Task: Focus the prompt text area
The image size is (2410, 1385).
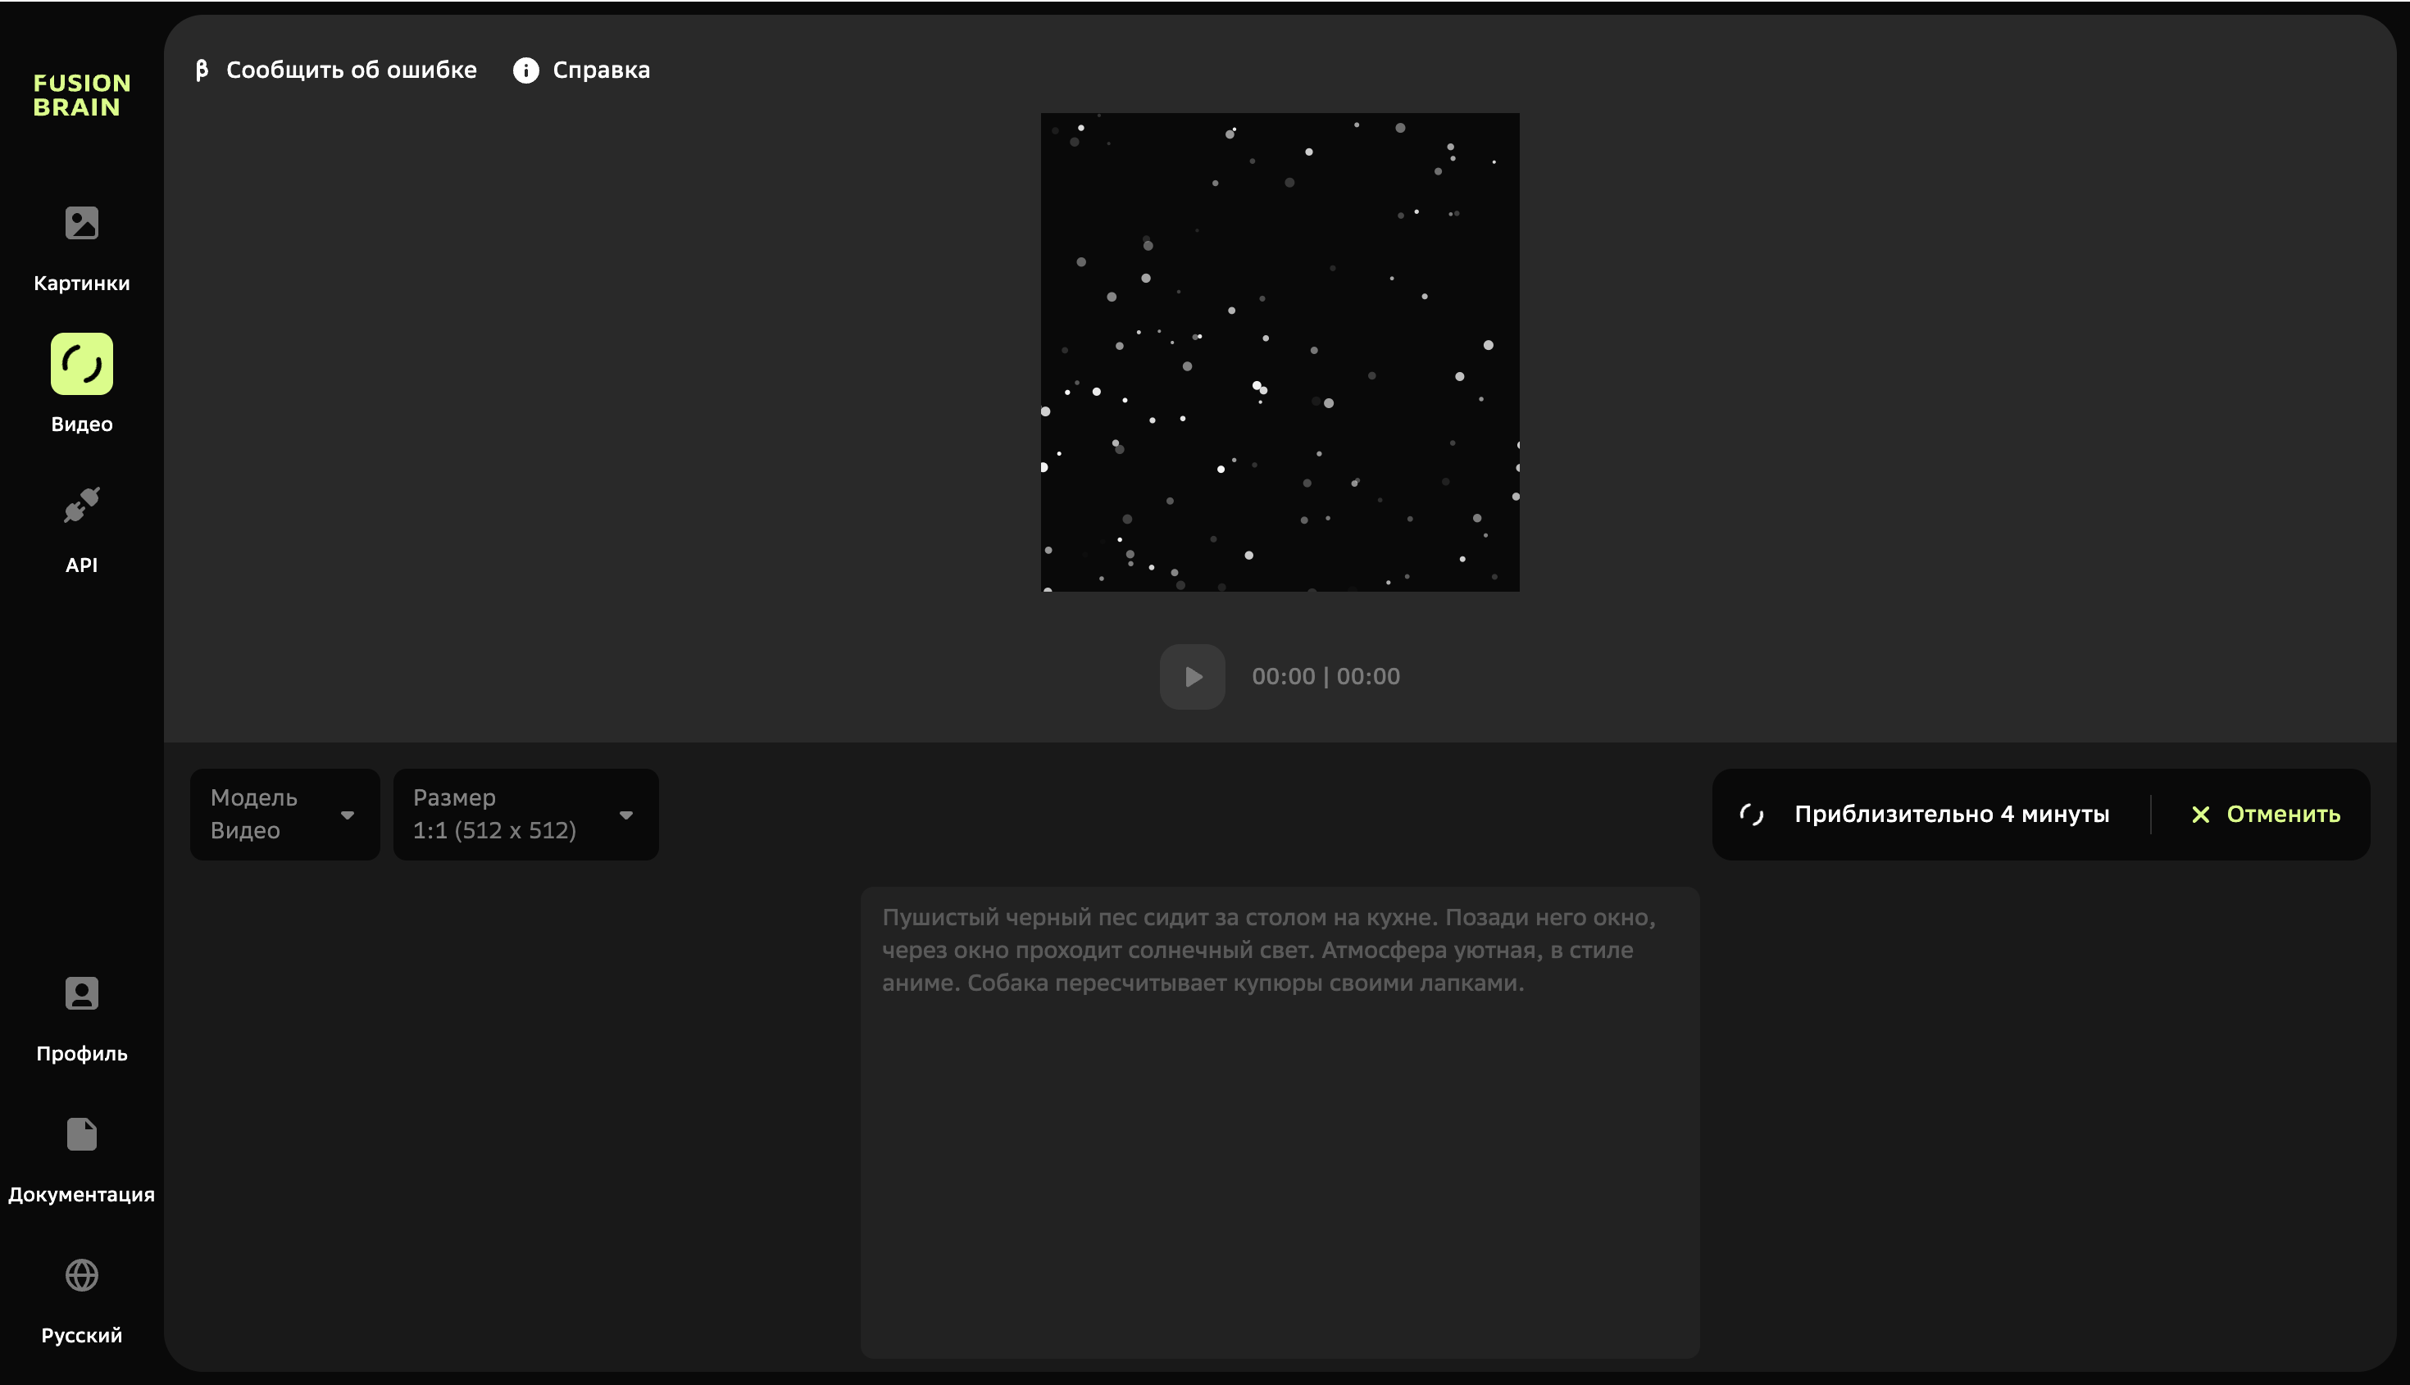Action: (1280, 1123)
